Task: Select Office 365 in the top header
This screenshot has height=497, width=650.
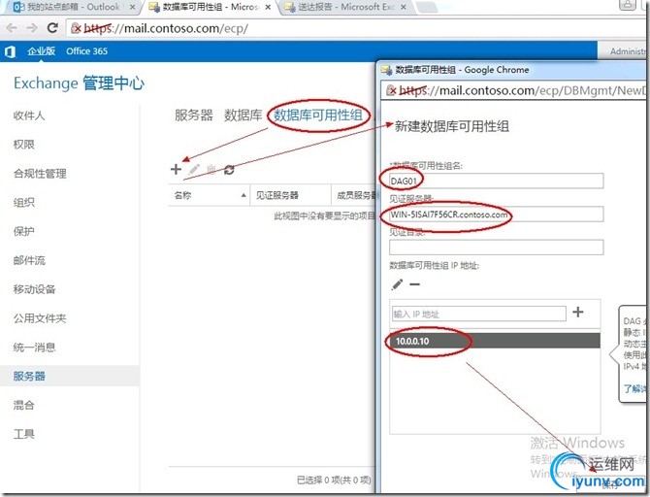Action: (86, 51)
